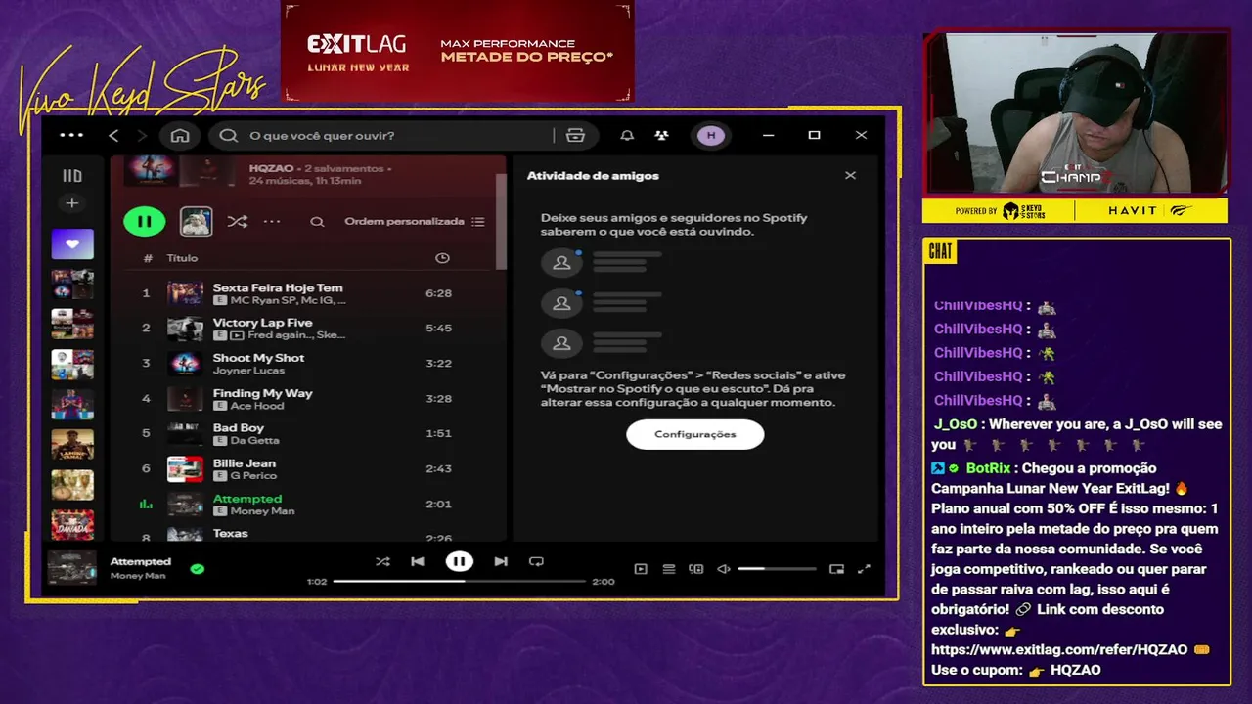Enter full screen player icon
The height and width of the screenshot is (704, 1252).
pos(864,569)
